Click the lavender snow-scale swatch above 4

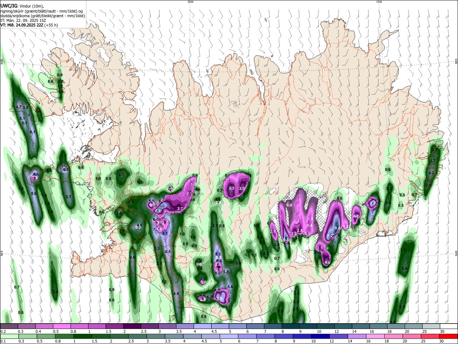point(203,326)
